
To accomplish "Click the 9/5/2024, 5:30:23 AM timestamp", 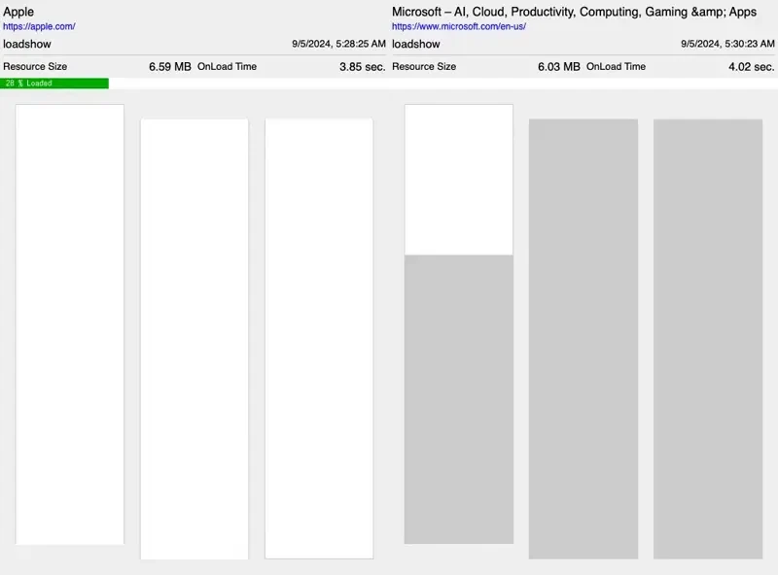I will (x=727, y=44).
